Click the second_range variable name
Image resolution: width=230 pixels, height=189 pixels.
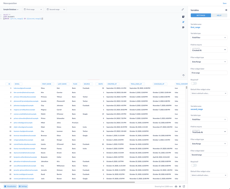click(x=197, y=109)
